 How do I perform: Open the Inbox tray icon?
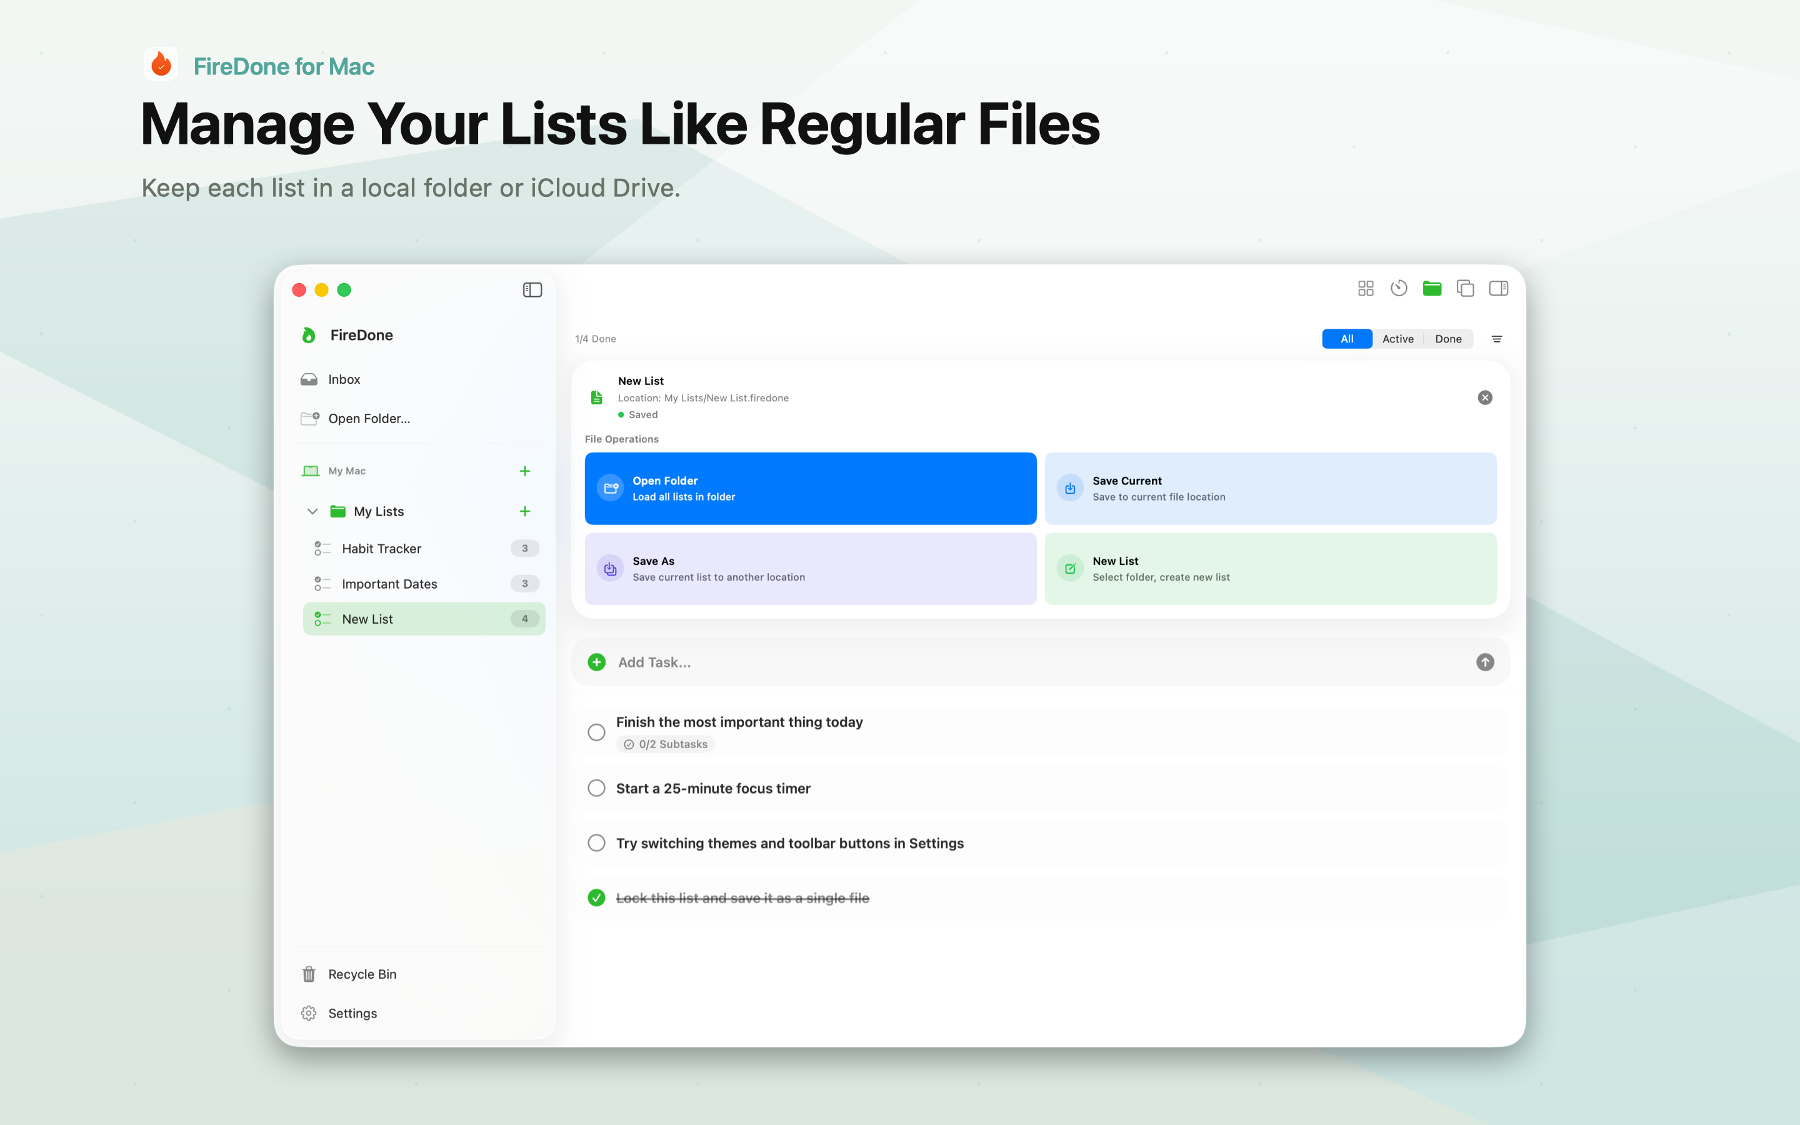(x=309, y=379)
